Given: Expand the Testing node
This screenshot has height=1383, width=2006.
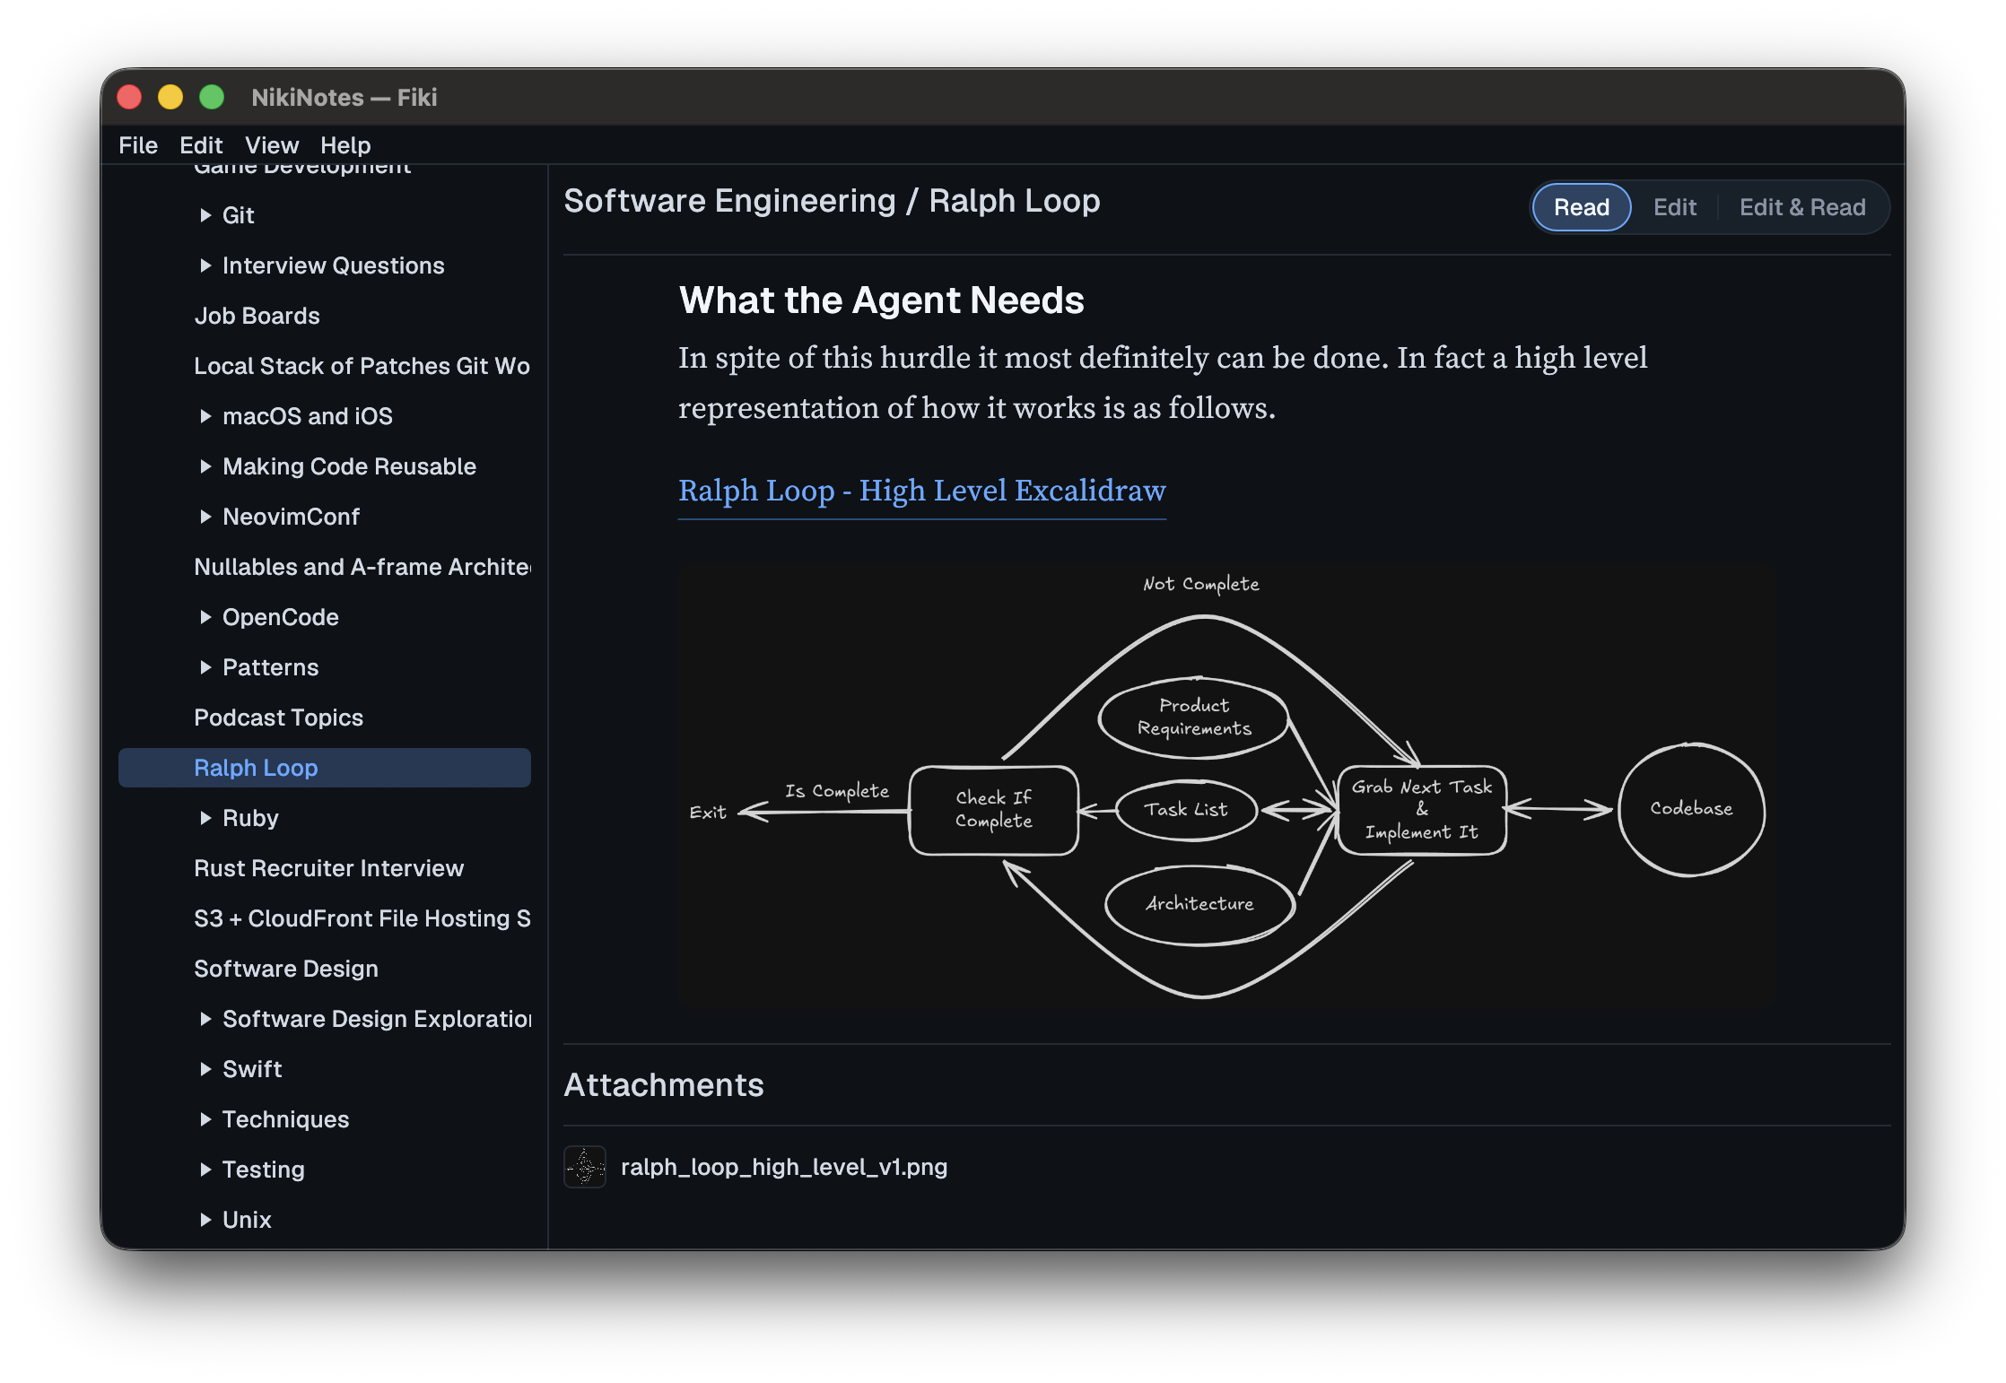Looking at the screenshot, I should click(x=205, y=1170).
